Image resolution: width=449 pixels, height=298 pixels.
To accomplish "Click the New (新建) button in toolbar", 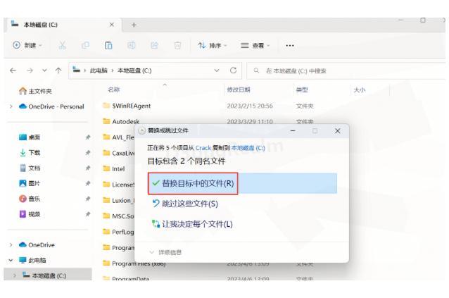I will (27, 45).
